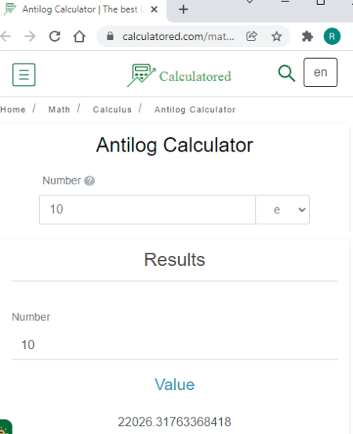Click the green search magnifier icon
This screenshot has height=434, width=353.
pos(286,73)
